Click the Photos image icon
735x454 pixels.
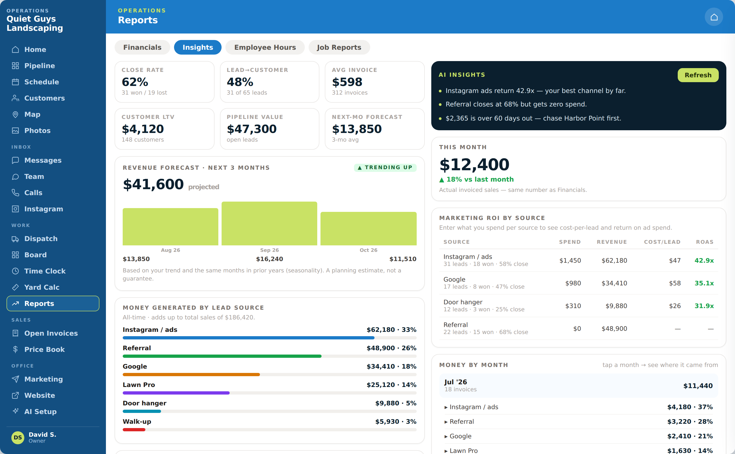point(15,131)
